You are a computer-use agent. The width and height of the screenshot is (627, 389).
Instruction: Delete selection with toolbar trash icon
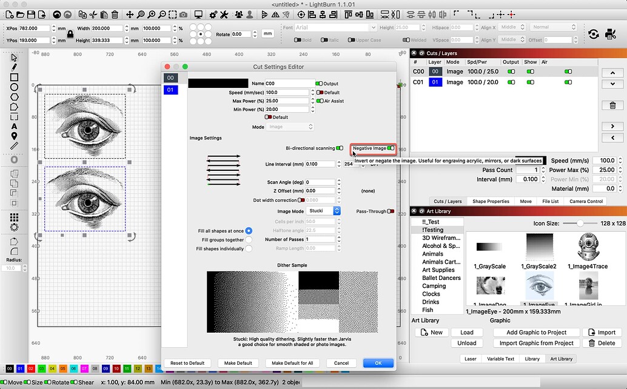tap(115, 15)
